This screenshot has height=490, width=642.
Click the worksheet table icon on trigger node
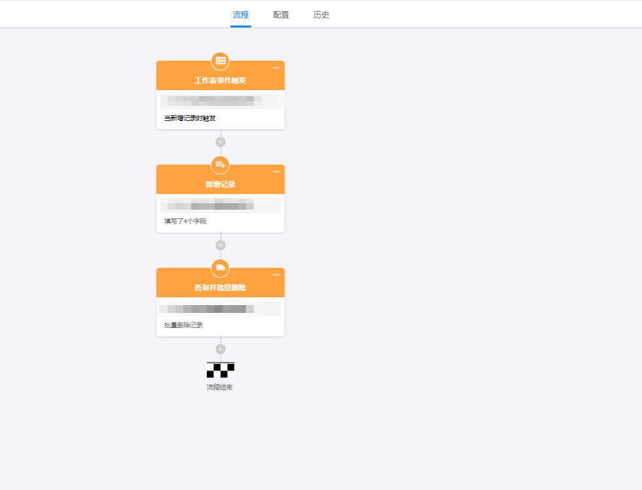tap(221, 61)
